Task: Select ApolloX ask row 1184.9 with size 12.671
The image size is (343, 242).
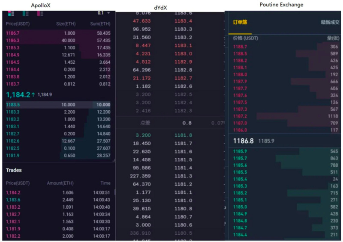Action: [58, 55]
